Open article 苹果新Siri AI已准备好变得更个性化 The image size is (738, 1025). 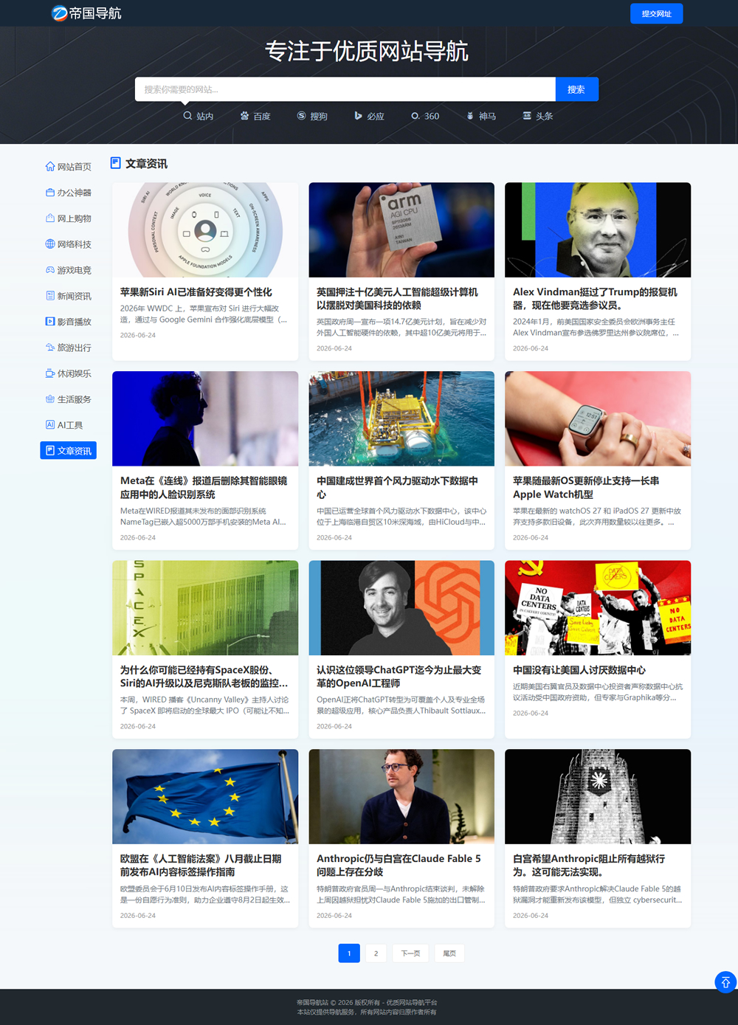196,292
